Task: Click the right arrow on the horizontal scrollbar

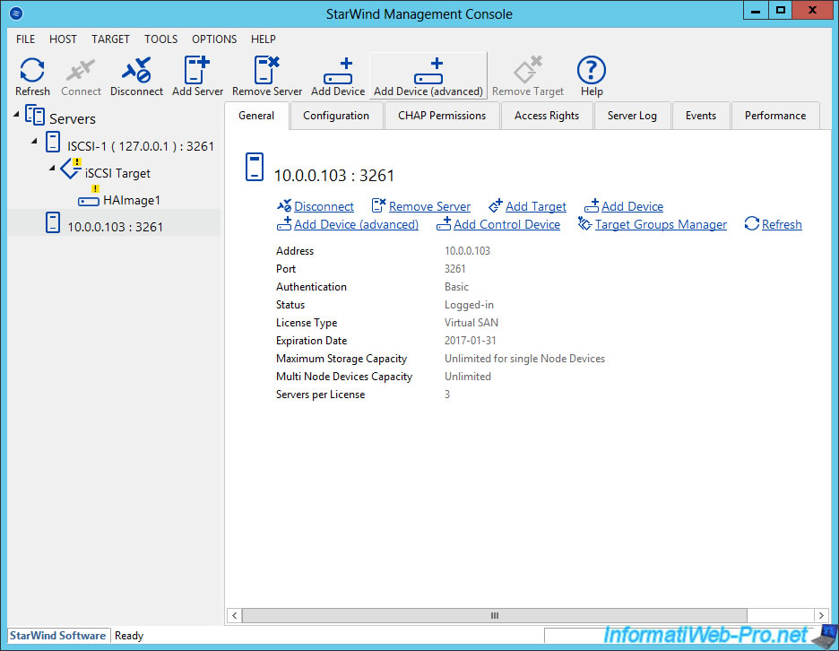Action: pyautogui.click(x=822, y=615)
